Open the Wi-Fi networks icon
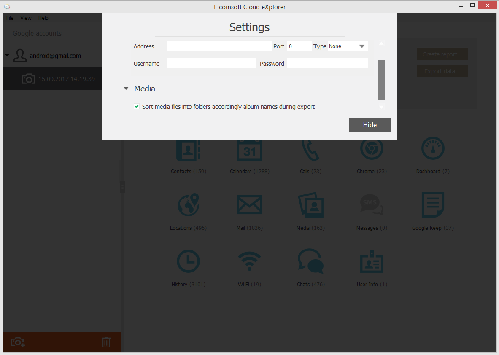Screen dimensions: 499x355 point(249,261)
